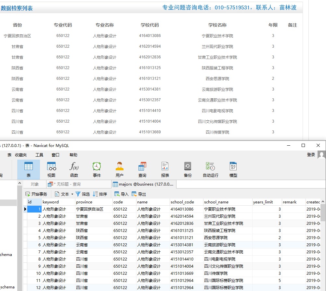
Task: Click 兰州现代职业学院 in the web table
Action: pyautogui.click(x=217, y=46)
